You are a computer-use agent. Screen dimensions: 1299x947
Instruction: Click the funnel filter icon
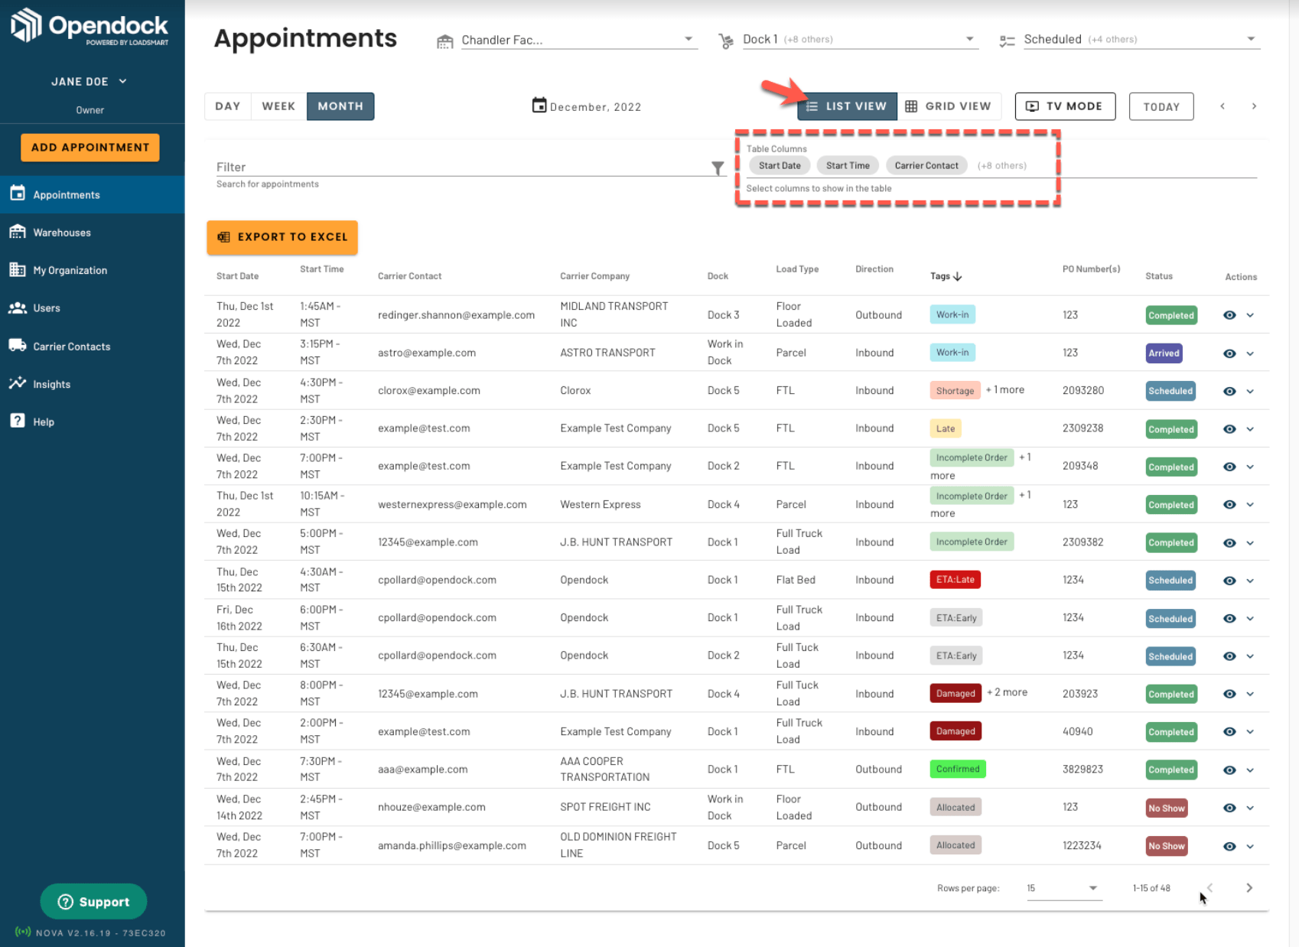(x=718, y=168)
